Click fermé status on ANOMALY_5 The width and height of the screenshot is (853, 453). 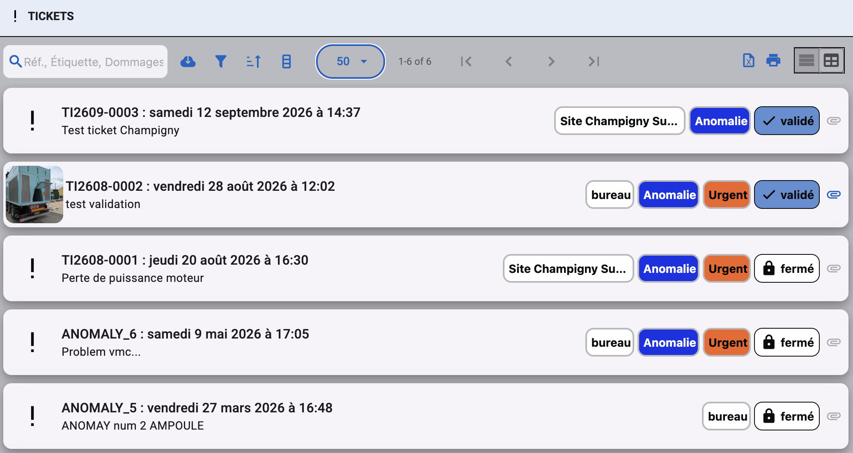(x=787, y=416)
